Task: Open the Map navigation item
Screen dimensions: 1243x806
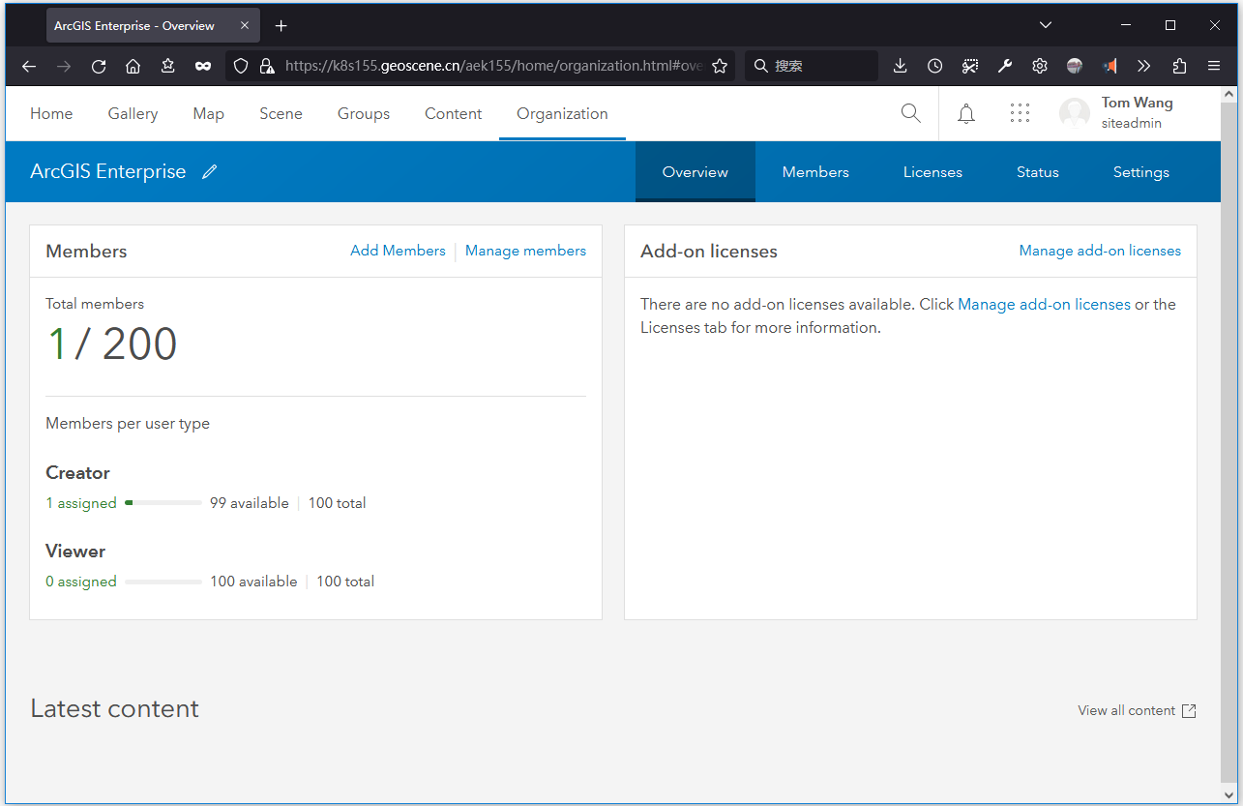Action: click(x=208, y=114)
